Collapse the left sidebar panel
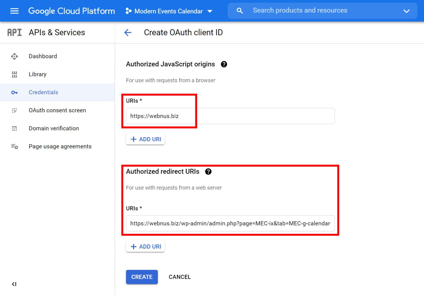Screen dimensions: 424x295 click(x=14, y=284)
